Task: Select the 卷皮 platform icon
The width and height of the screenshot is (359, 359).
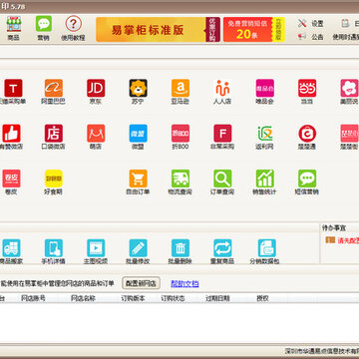Action: click(11, 179)
